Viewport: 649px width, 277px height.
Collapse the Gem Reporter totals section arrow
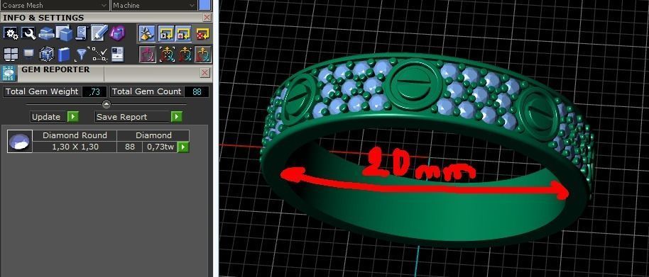pos(107,104)
